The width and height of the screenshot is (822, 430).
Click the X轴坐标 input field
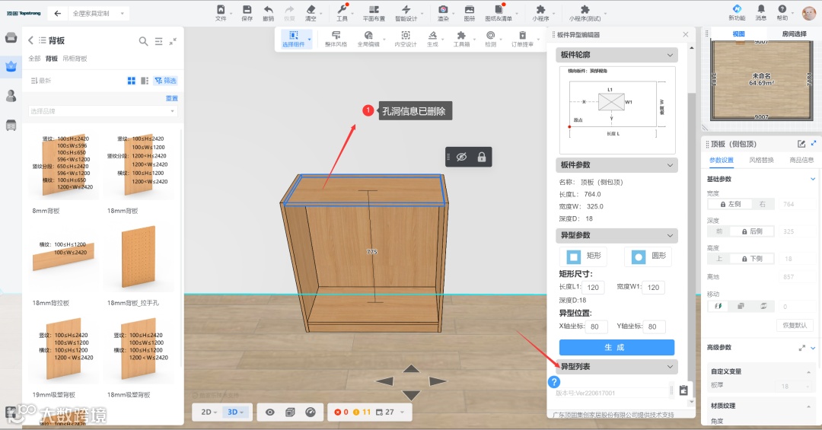pos(594,326)
